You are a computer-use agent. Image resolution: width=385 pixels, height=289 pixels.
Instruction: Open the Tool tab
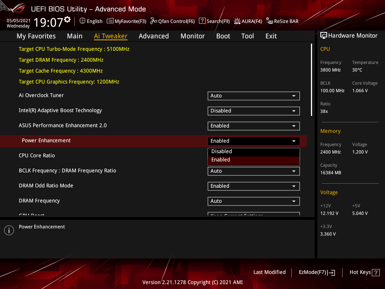[247, 36]
